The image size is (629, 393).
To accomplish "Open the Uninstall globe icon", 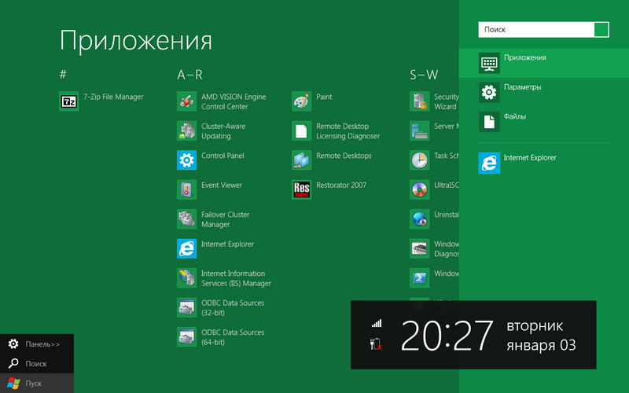I will (419, 219).
